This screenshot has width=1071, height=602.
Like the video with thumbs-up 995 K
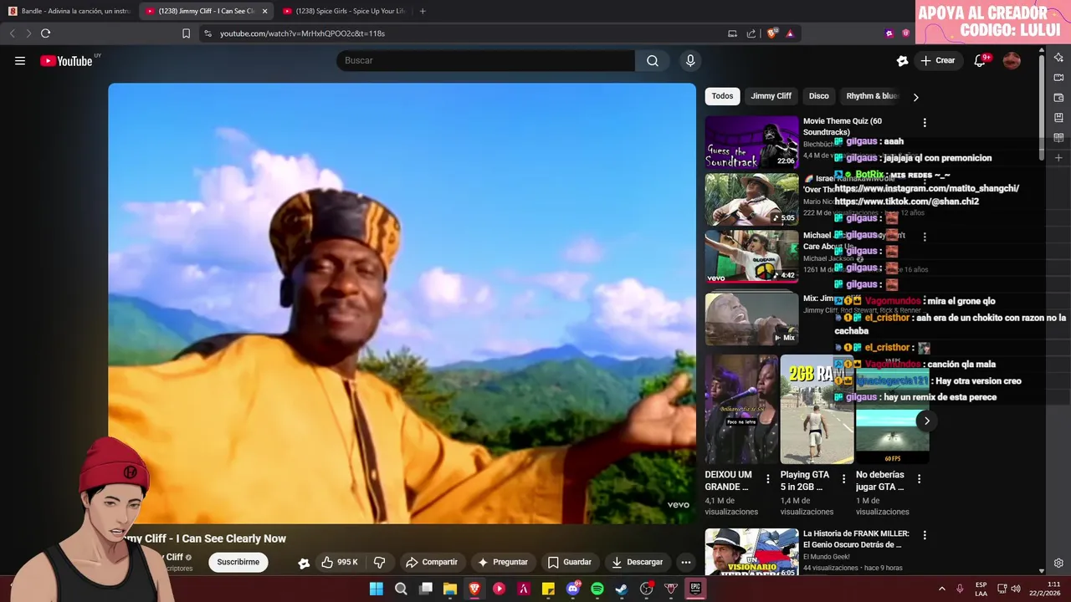(x=339, y=562)
